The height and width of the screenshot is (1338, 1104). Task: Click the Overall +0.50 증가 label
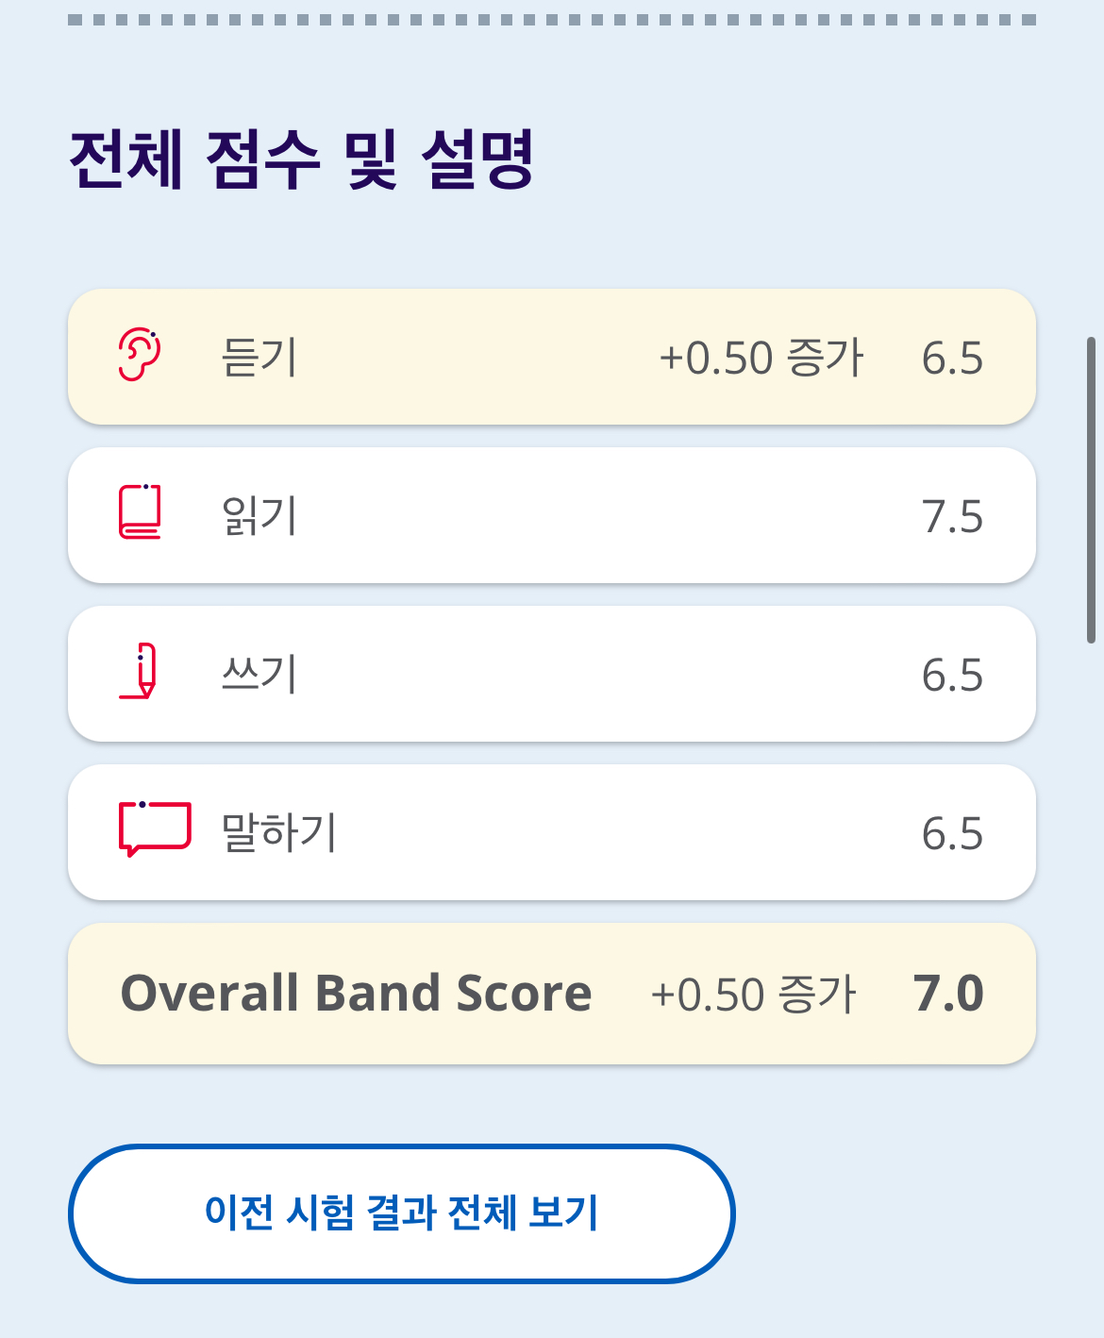pos(754,995)
